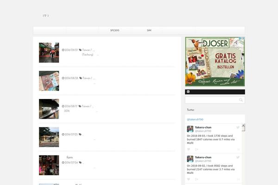Viewport: 278px width, 185px height.
Task: Open Takeru-chan name on 2016-09-03 tweet
Action: (203, 128)
